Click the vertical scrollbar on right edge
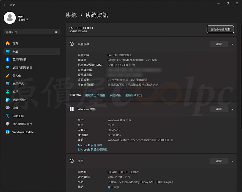 pyautogui.click(x=241, y=76)
